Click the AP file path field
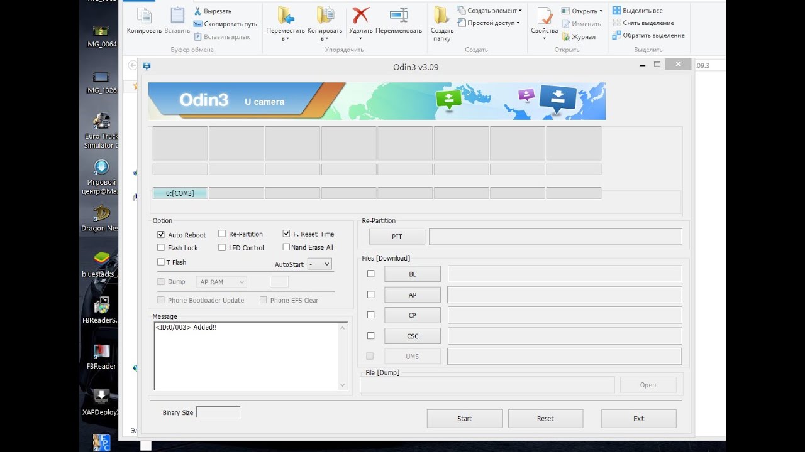The image size is (805, 452). coord(565,295)
